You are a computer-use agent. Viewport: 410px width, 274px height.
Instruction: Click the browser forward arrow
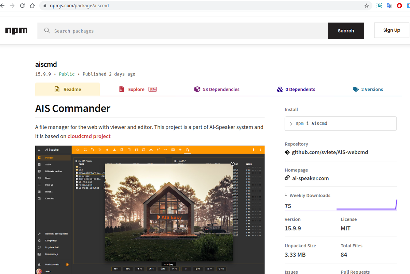pyautogui.click(x=12, y=6)
